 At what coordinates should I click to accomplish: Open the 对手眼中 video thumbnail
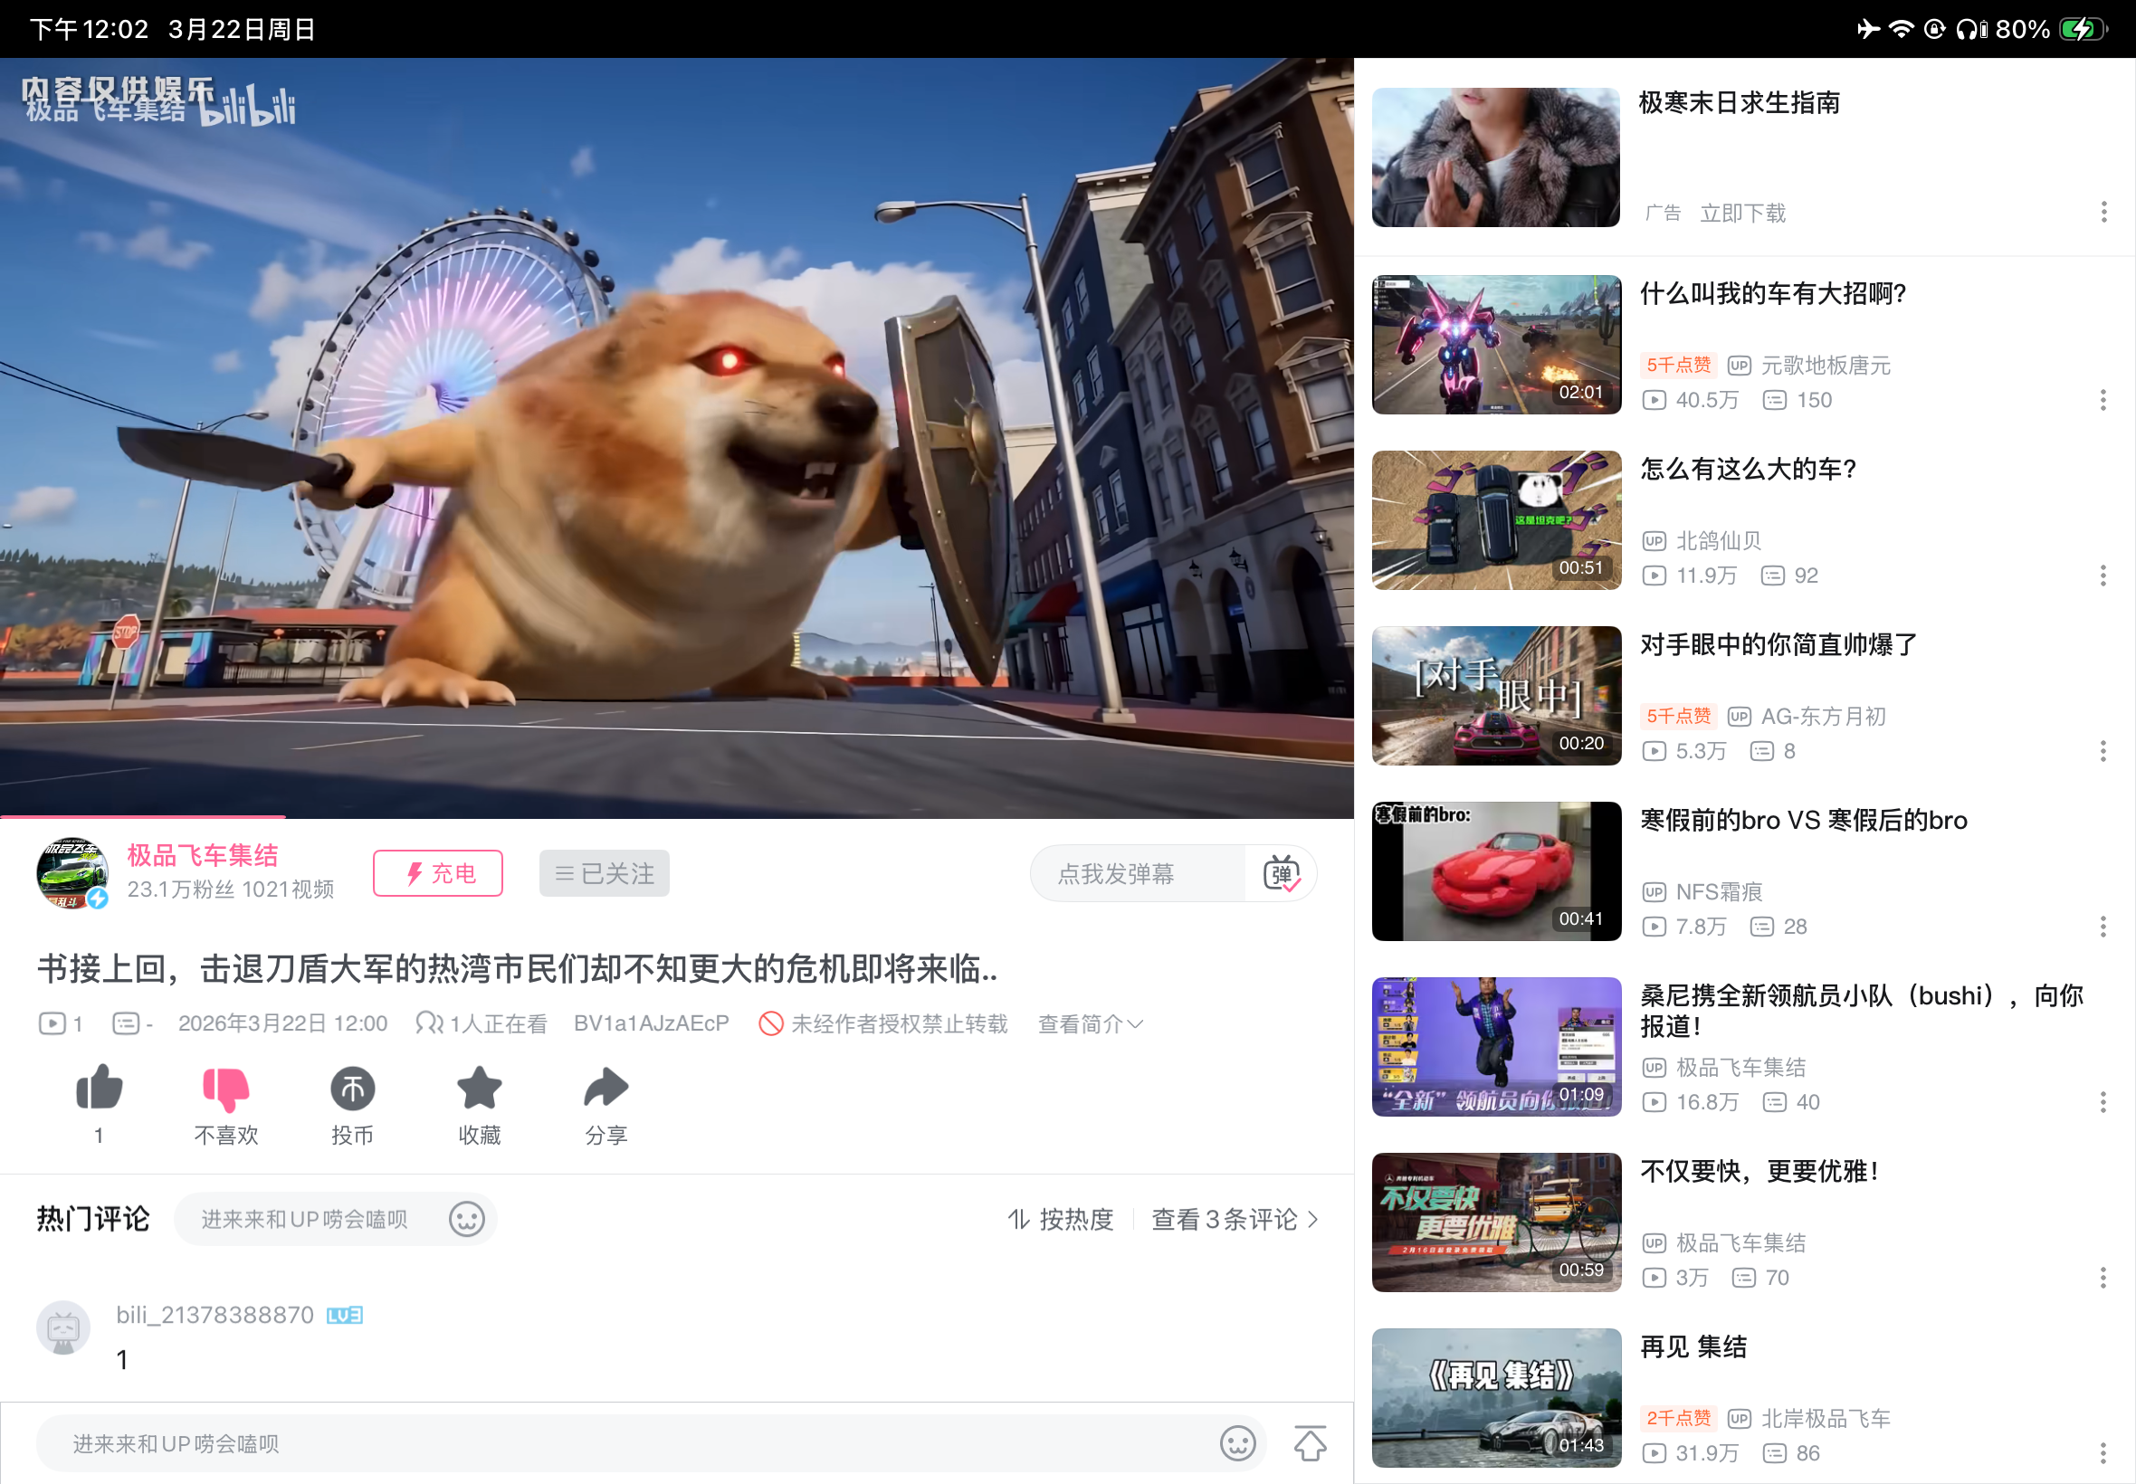pyautogui.click(x=1496, y=696)
